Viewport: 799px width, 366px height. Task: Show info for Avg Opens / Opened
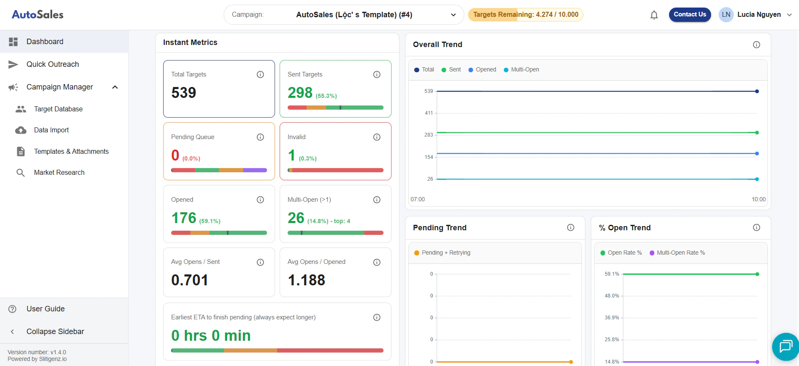377,262
